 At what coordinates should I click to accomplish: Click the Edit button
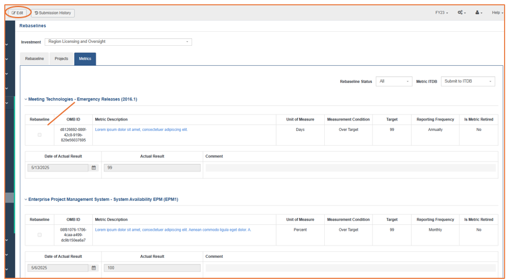click(18, 13)
